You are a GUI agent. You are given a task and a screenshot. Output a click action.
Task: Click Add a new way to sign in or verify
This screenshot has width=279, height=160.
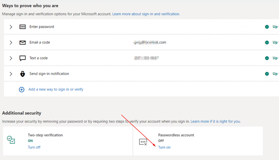[56, 89]
